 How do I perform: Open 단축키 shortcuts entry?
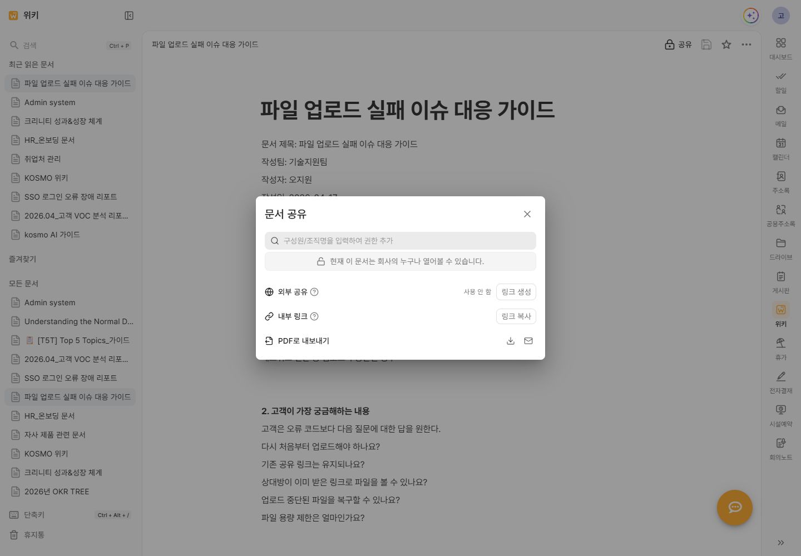point(70,515)
